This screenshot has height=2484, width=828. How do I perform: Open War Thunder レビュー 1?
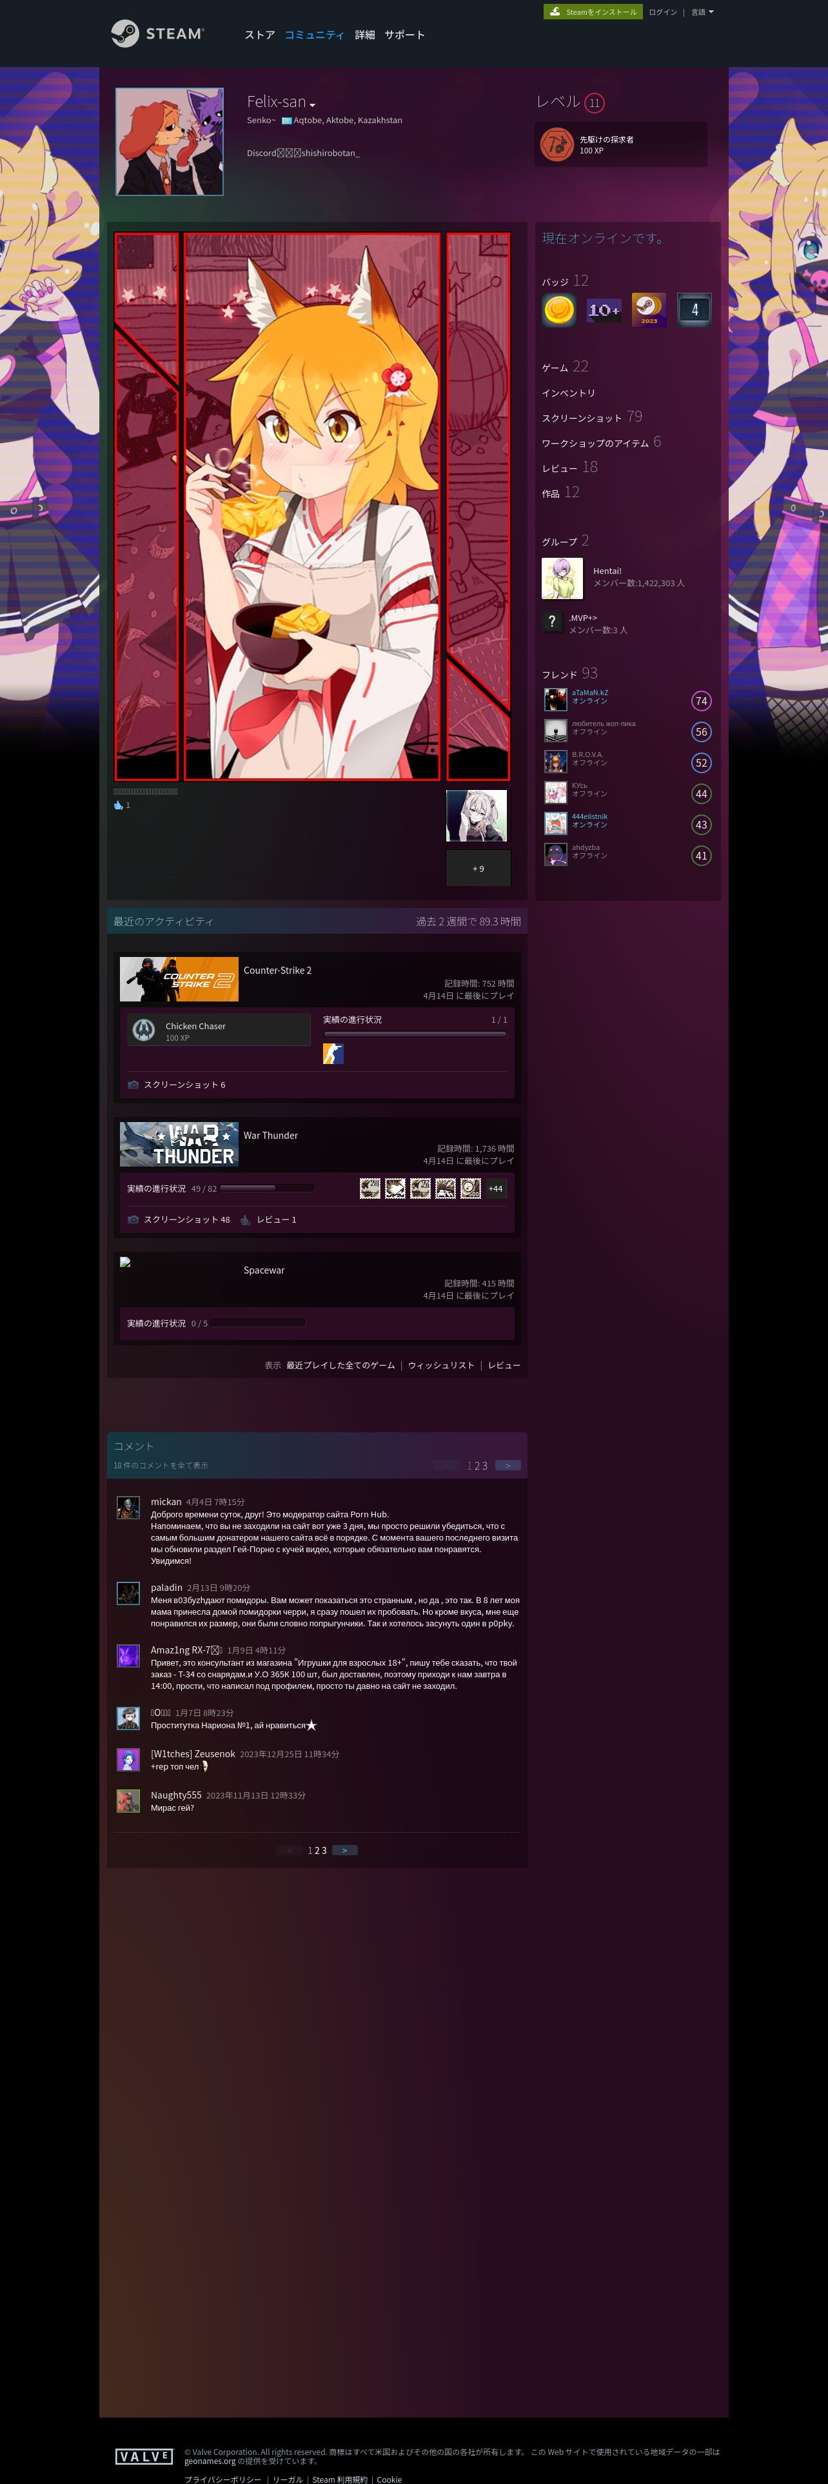pyautogui.click(x=277, y=1220)
